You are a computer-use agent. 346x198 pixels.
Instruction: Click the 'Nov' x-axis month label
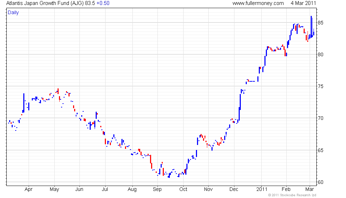click(x=208, y=190)
